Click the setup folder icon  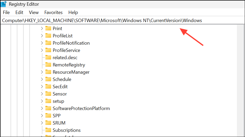48,101
